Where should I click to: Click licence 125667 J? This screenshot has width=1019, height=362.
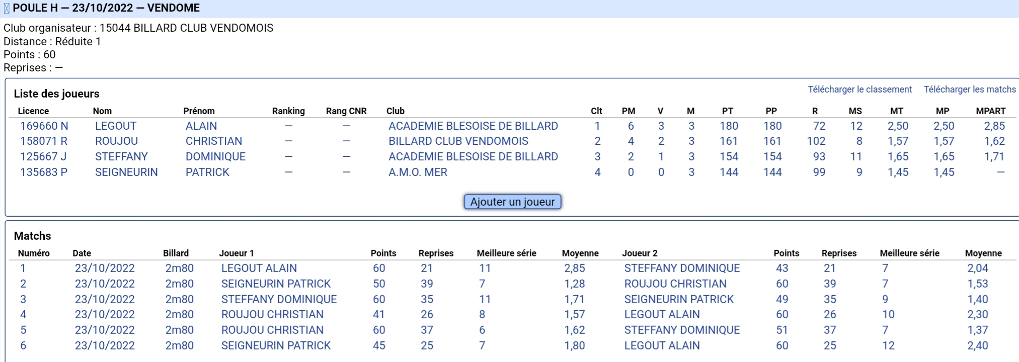pyautogui.click(x=43, y=157)
